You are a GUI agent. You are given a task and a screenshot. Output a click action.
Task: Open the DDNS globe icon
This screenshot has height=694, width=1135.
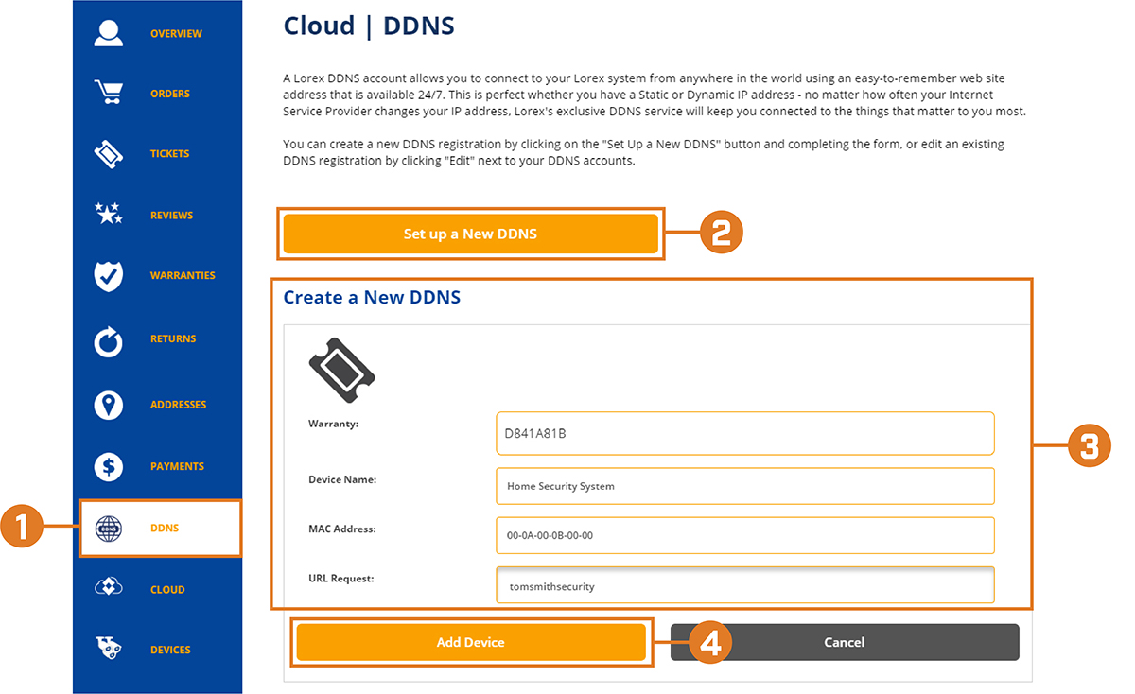click(x=109, y=529)
